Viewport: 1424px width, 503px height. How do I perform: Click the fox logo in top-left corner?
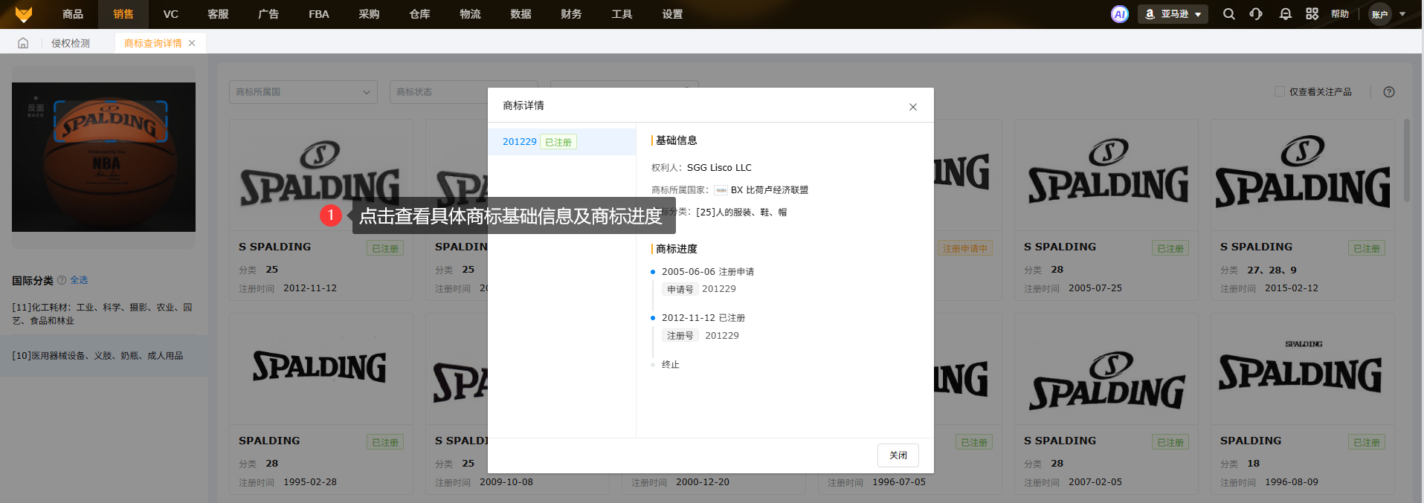[x=24, y=14]
